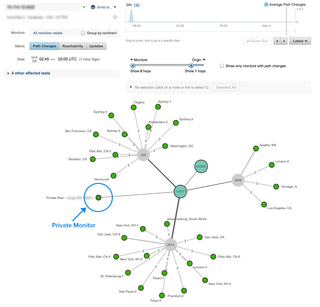Open the test selector dropdown
This screenshot has height=307, width=320.
(84, 7)
